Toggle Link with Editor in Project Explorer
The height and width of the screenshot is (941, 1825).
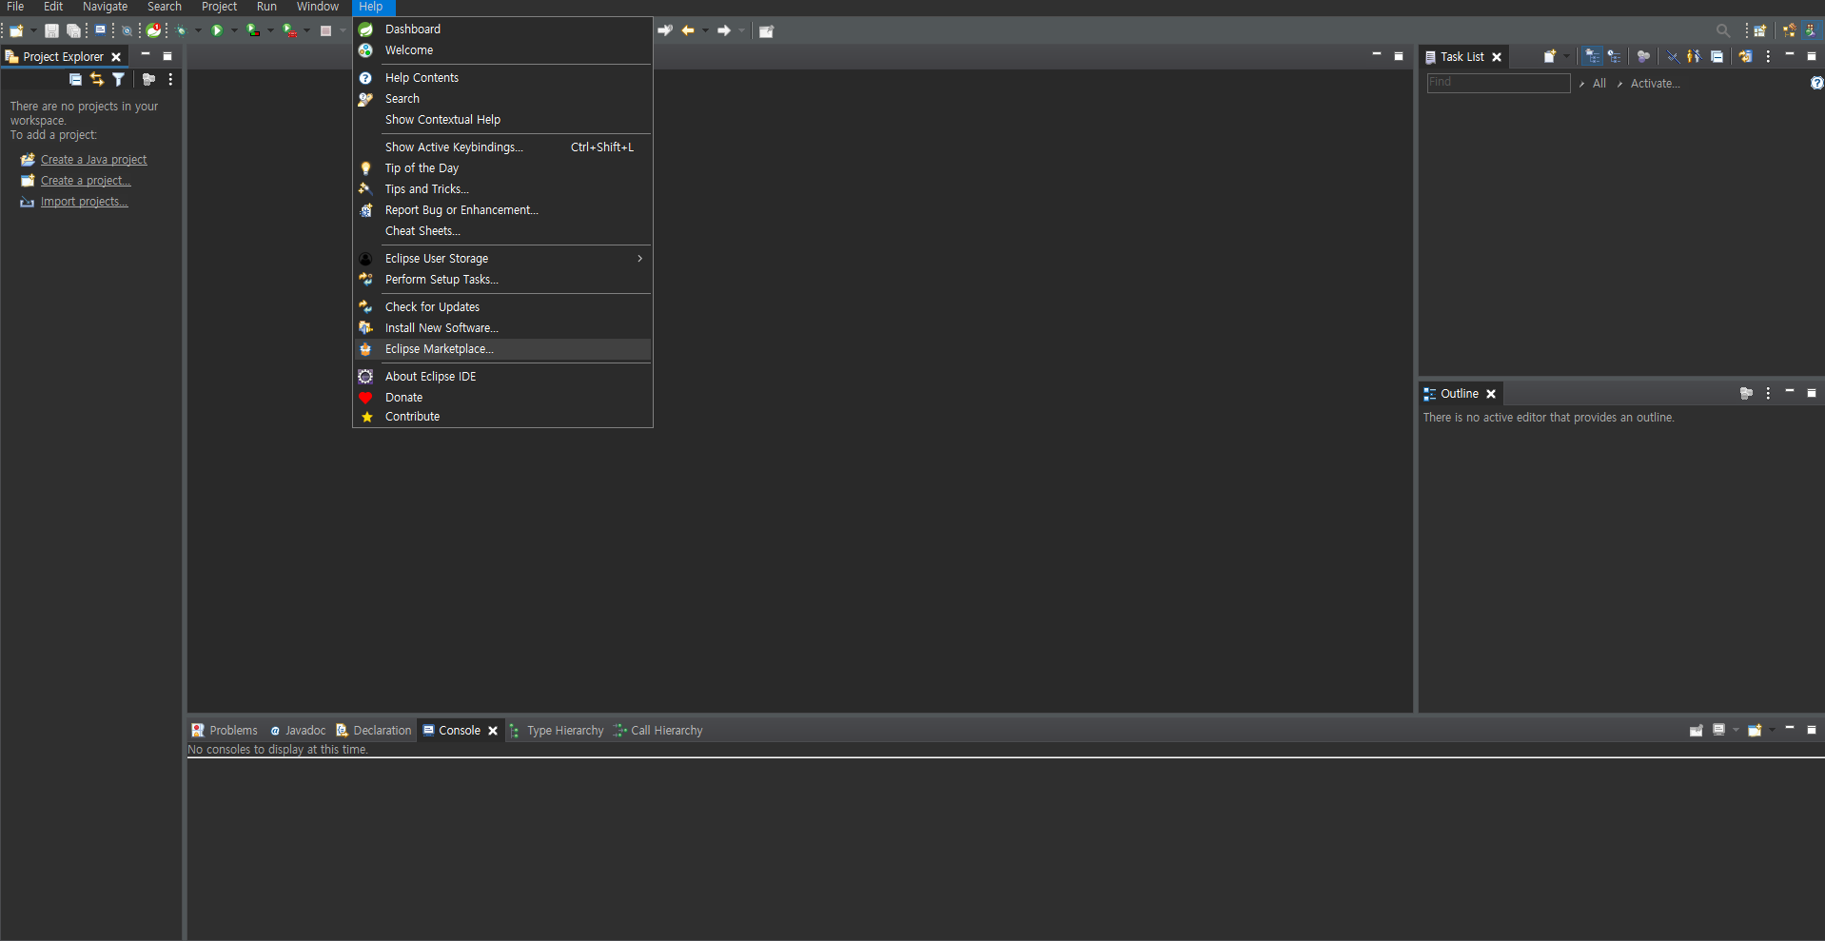coord(97,80)
